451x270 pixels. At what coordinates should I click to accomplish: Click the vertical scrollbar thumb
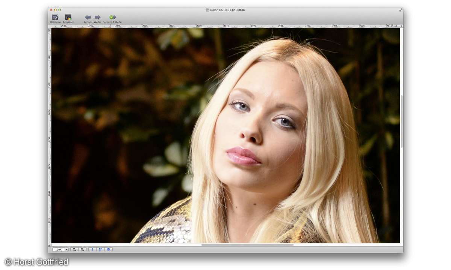(401, 121)
